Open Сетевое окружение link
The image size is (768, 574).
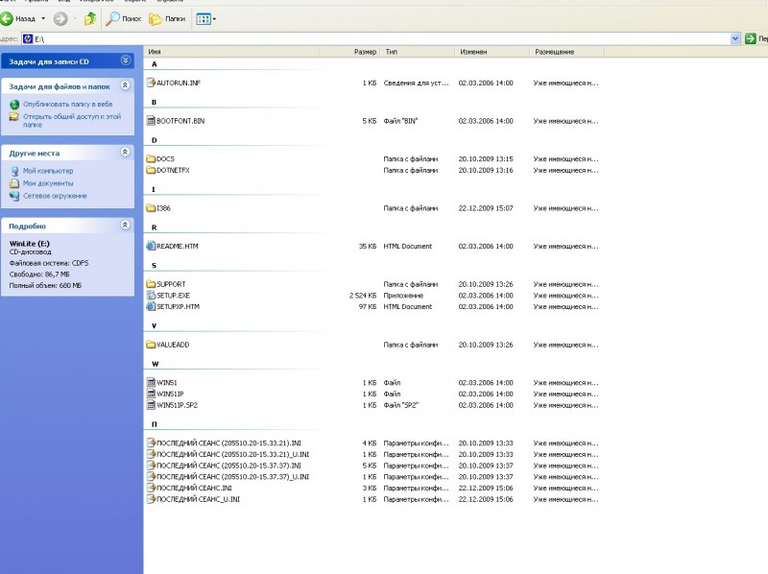[55, 196]
